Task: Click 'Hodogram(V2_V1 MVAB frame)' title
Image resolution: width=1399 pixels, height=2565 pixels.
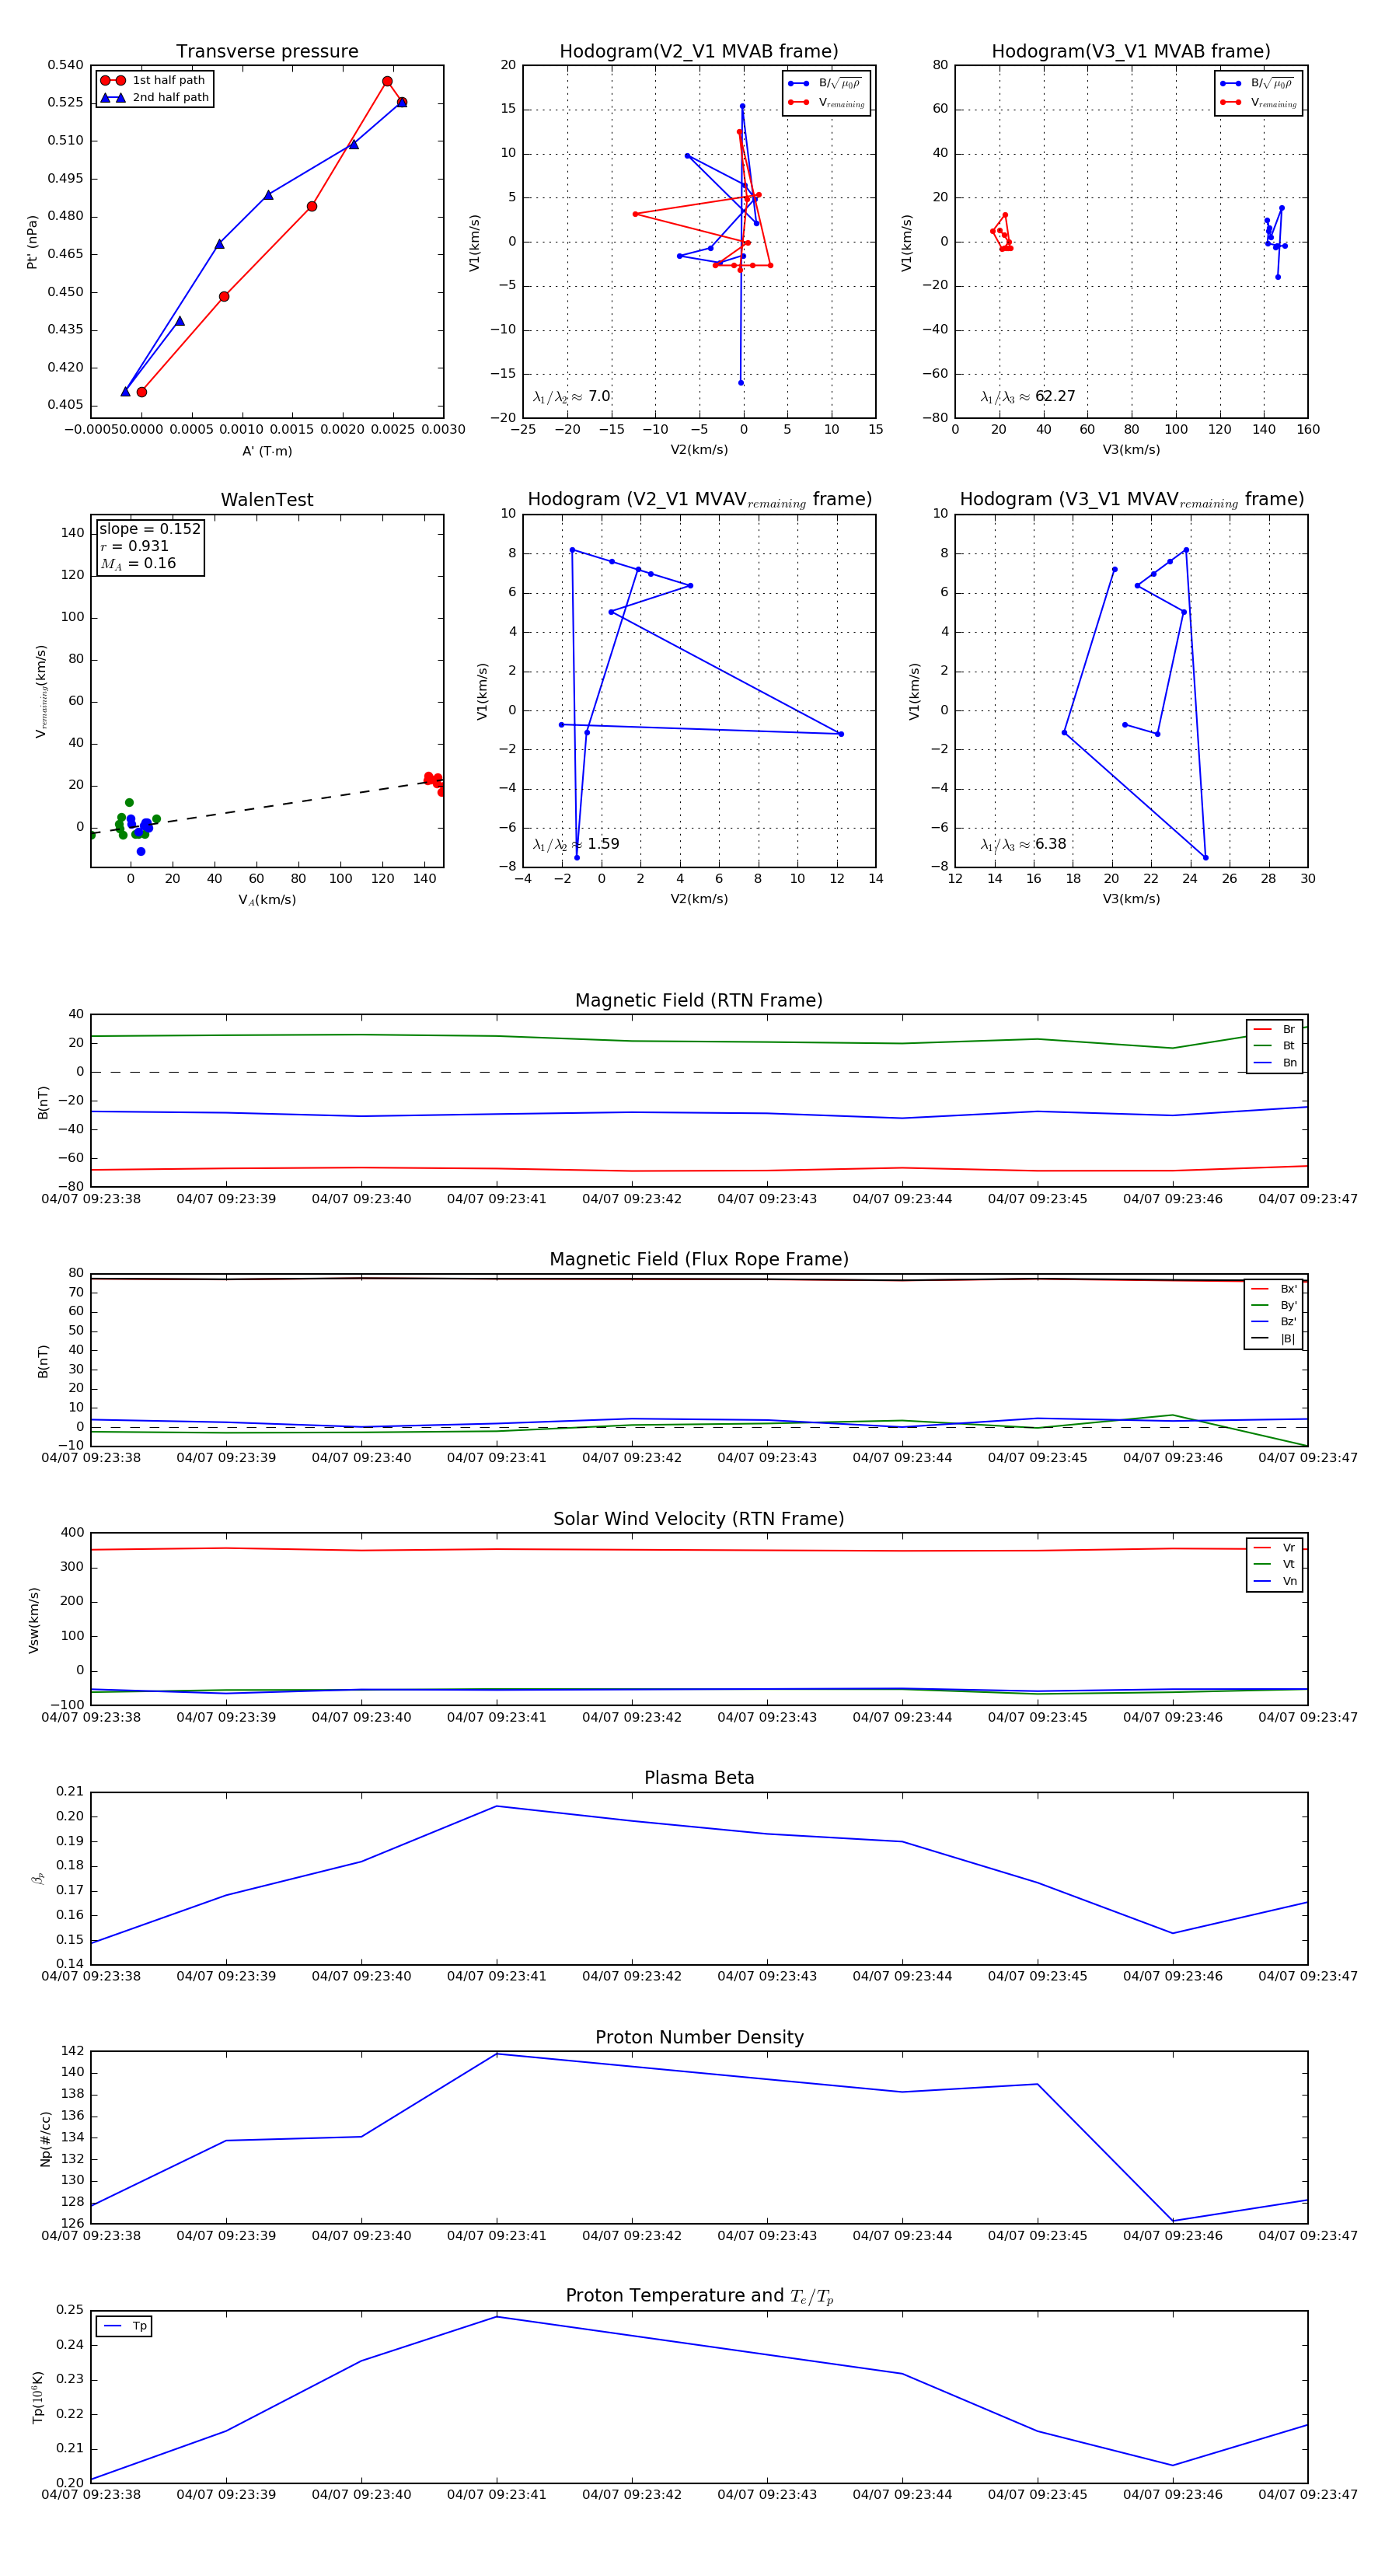Action: pyautogui.click(x=699, y=52)
